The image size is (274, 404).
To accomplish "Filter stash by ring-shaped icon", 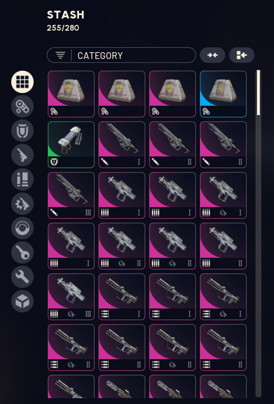I will (22, 228).
